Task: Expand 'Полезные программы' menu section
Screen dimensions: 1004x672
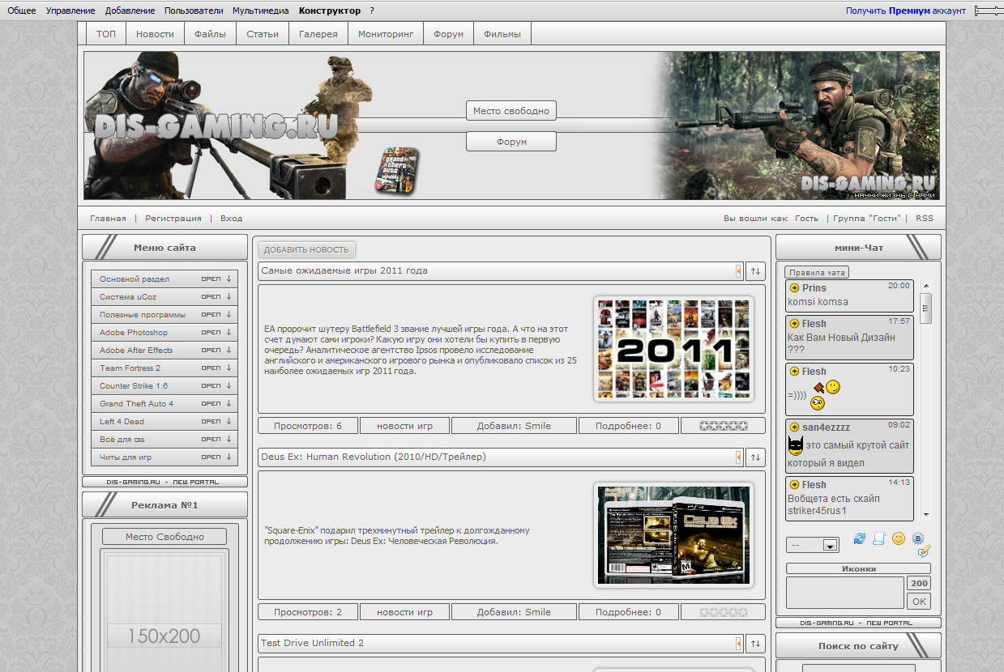Action: tap(164, 315)
